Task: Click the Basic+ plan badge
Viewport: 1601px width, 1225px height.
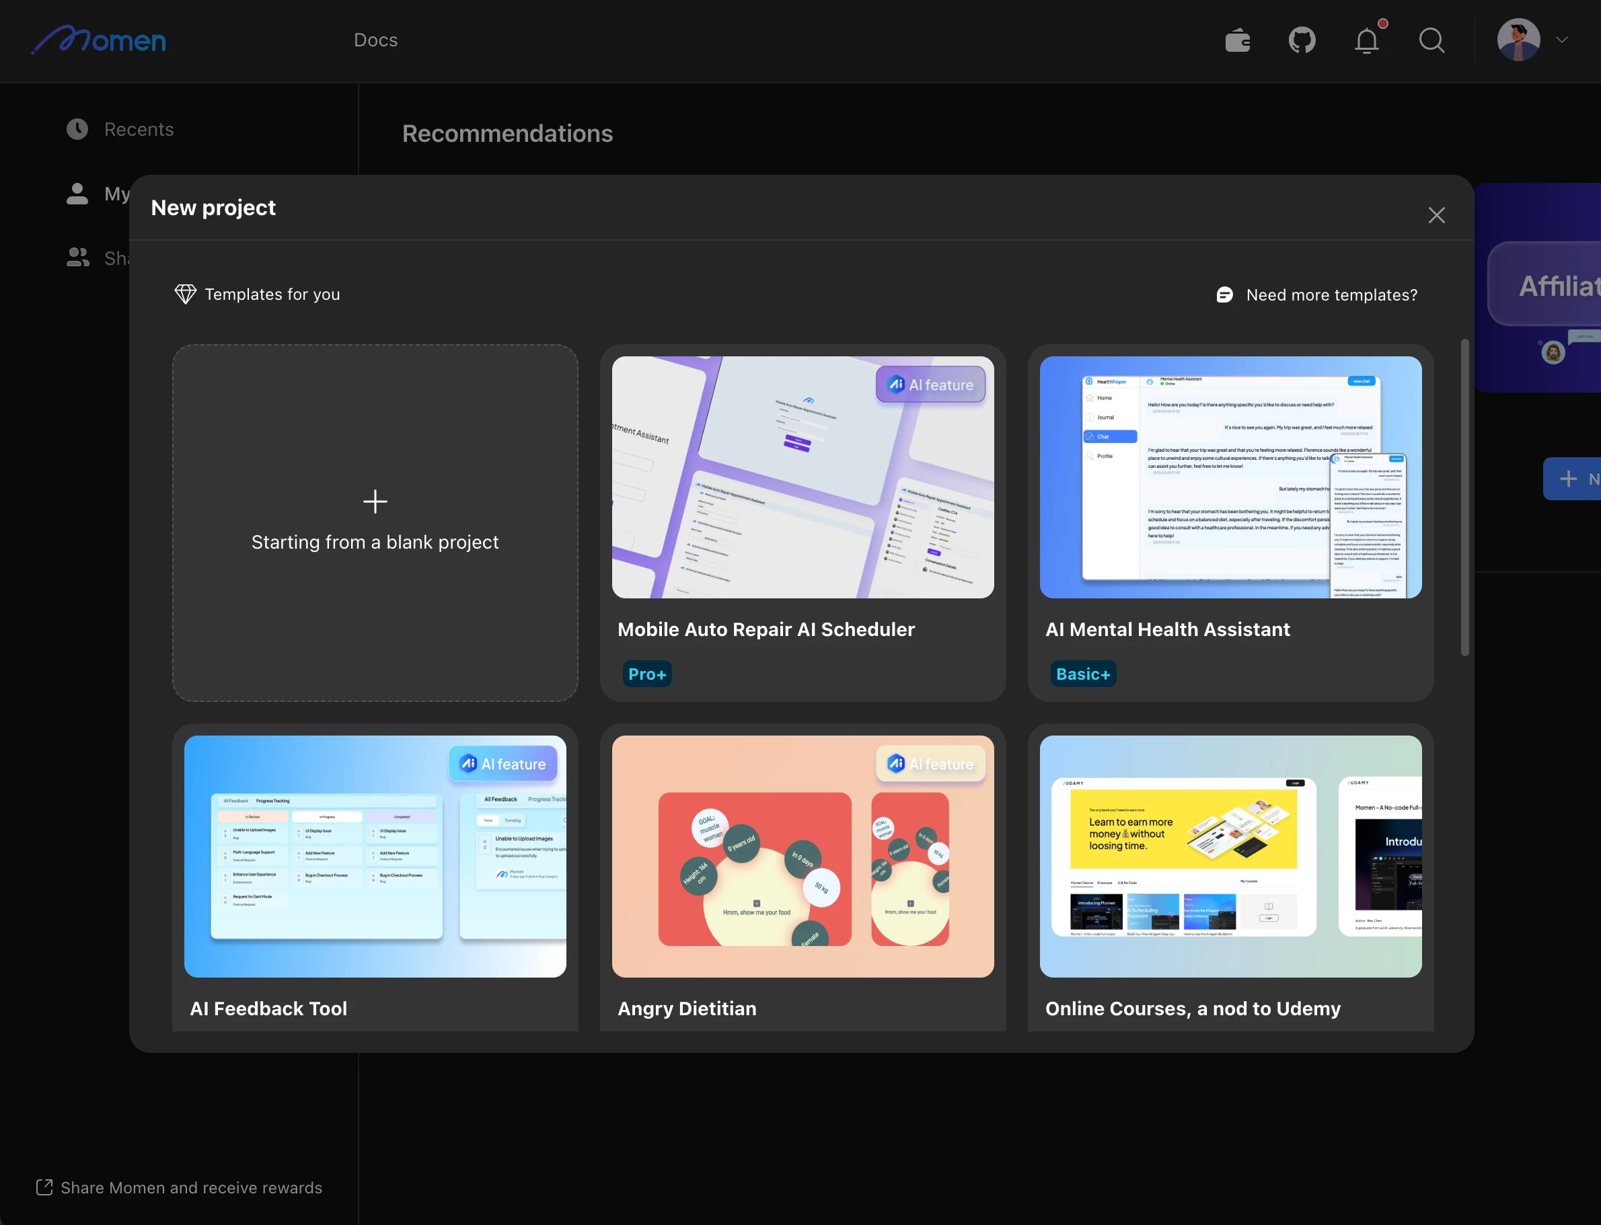Action: 1083,674
